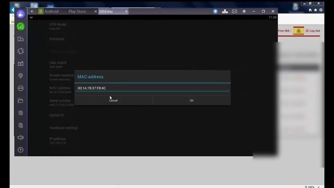Open the mail envelope icon in title bar
334x188 pixels.
(x=234, y=11)
